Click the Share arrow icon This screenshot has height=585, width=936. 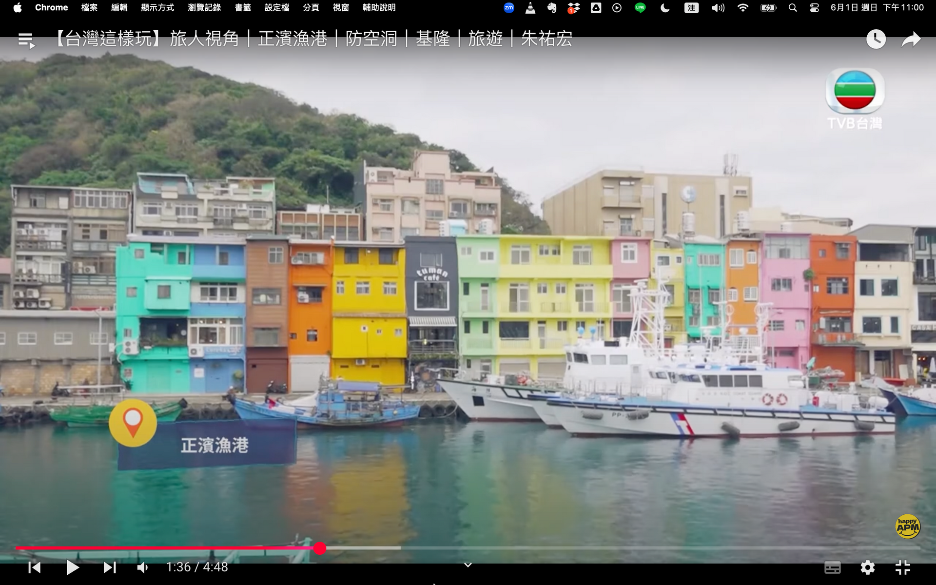pos(911,39)
